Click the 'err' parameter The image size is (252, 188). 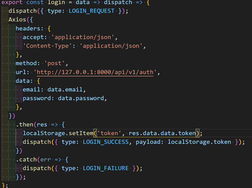tap(46, 159)
